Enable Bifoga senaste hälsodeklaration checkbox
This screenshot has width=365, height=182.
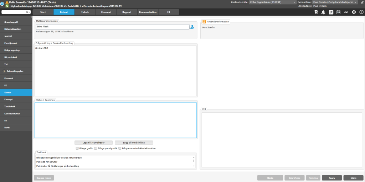click(x=120, y=148)
